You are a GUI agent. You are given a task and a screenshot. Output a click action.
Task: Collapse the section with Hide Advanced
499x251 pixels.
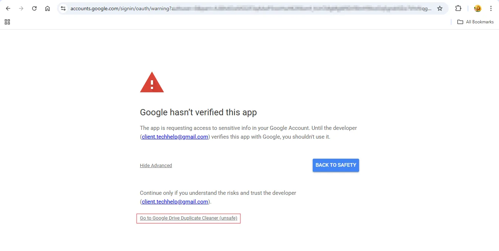pos(156,166)
